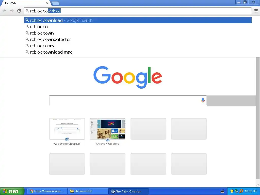Click the Google logo
Image resolution: width=260 pixels, height=195 pixels.
pos(128,77)
